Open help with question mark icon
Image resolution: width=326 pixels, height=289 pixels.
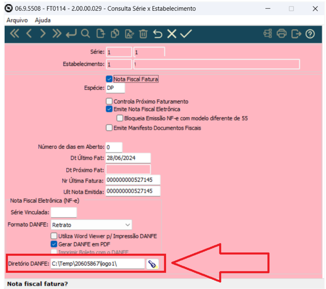pyautogui.click(x=310, y=34)
